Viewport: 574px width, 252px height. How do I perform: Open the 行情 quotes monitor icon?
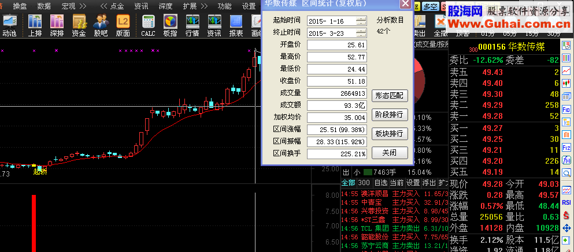[192, 25]
